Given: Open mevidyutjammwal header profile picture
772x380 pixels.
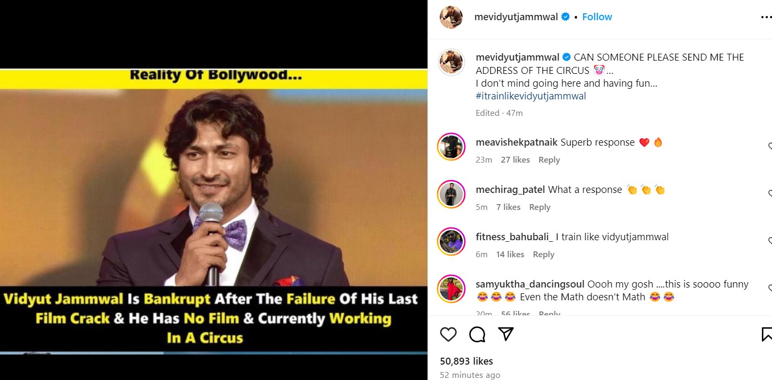Looking at the screenshot, I should point(451,17).
